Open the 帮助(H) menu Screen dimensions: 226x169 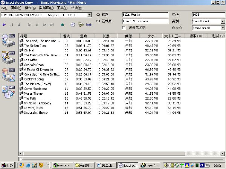[76, 8]
